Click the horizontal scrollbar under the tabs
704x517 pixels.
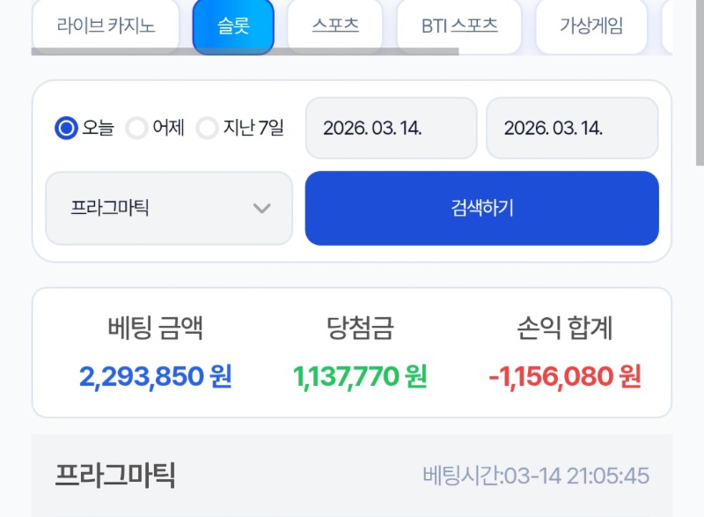(245, 52)
